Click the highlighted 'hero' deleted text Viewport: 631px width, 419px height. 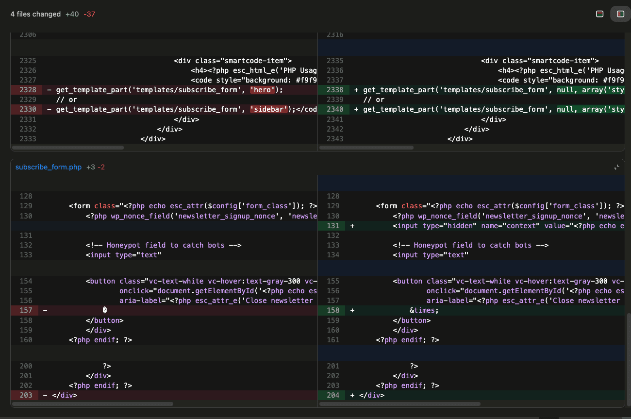[262, 89]
